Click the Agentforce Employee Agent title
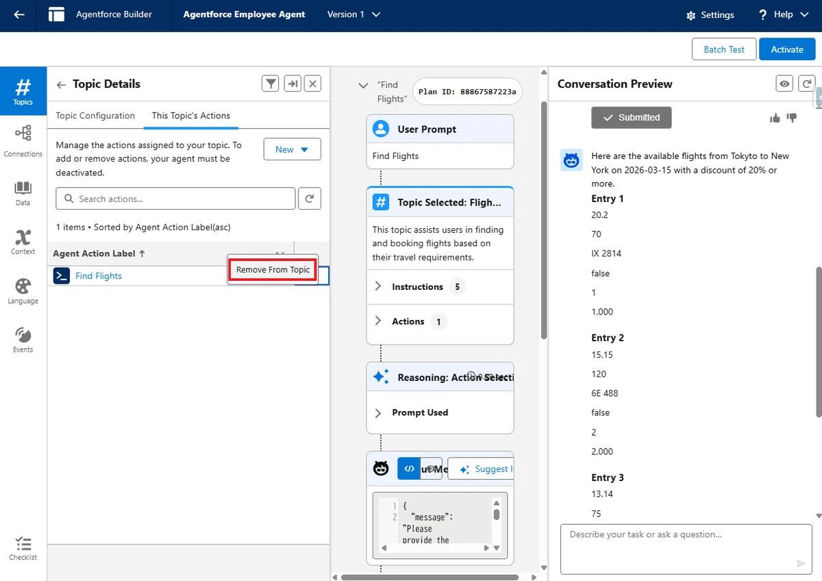Viewport: 822px width, 581px height. click(x=244, y=14)
